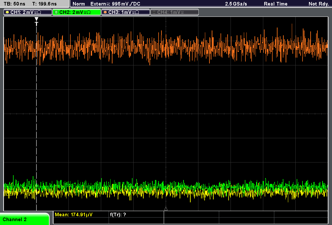332x225 pixels.
Task: Click the 2.5 GSa/s sample rate readout
Action: (236, 4)
